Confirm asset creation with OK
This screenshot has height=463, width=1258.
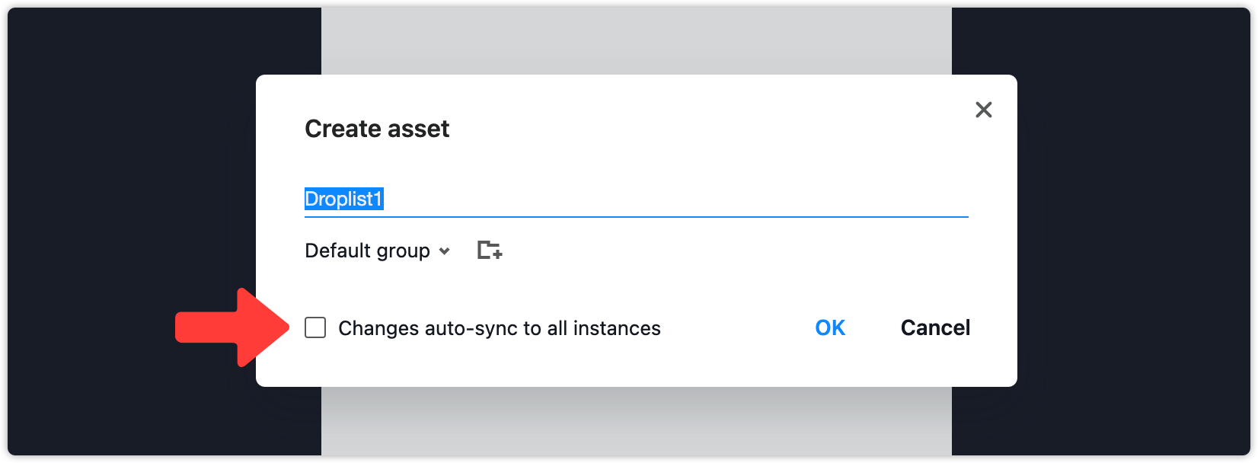(830, 327)
